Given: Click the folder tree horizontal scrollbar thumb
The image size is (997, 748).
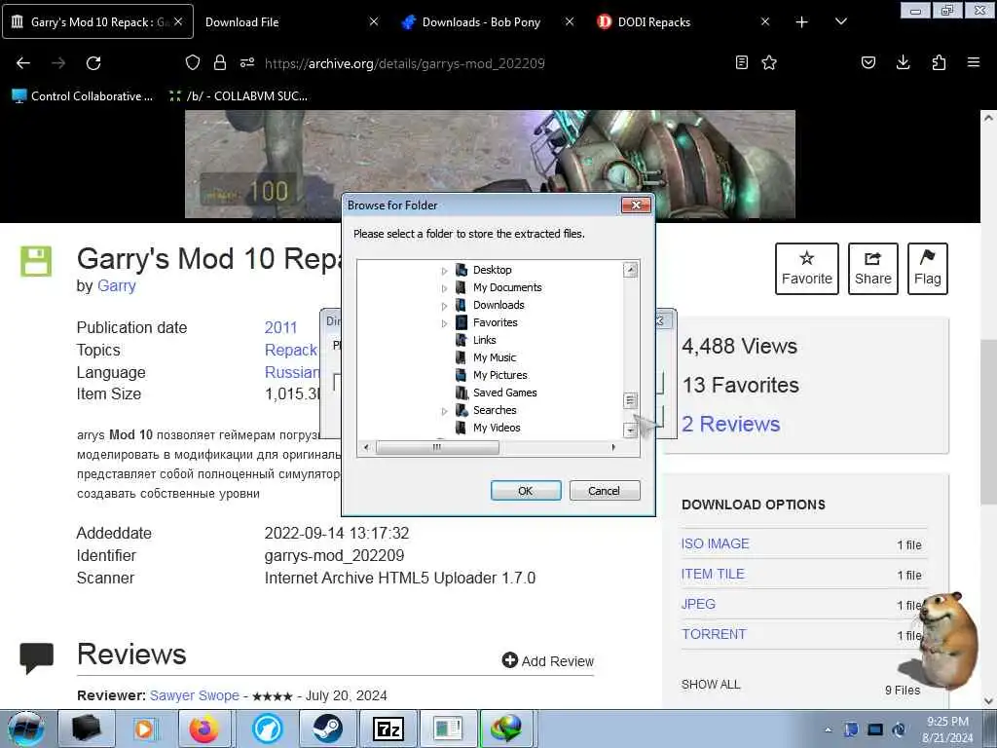Looking at the screenshot, I should (x=437, y=447).
